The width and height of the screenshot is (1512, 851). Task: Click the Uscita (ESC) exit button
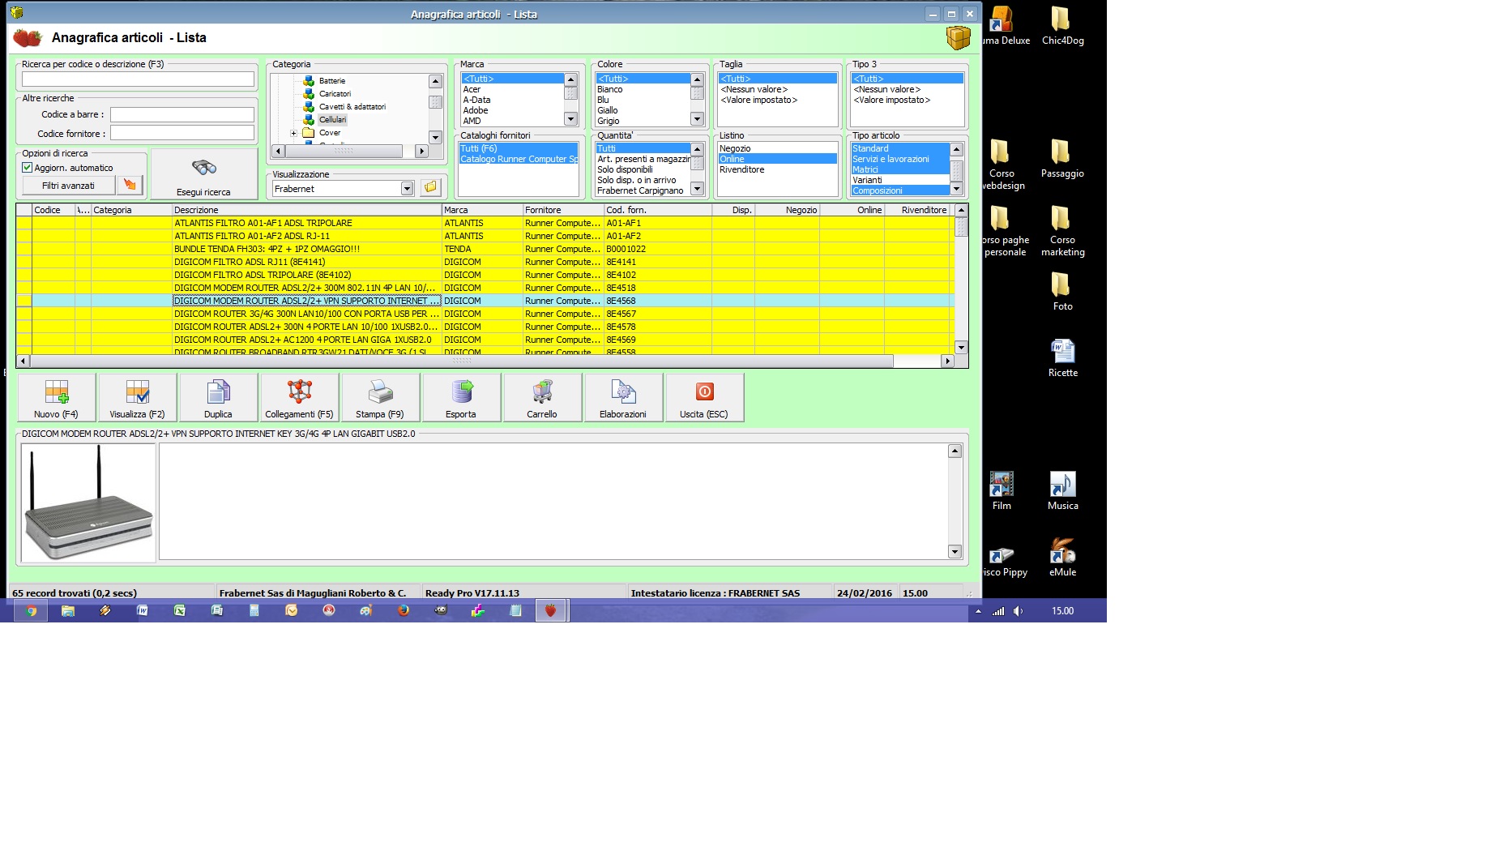coord(705,397)
